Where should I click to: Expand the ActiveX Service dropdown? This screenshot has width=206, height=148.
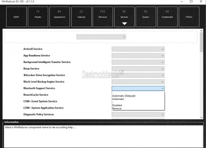(x=138, y=49)
